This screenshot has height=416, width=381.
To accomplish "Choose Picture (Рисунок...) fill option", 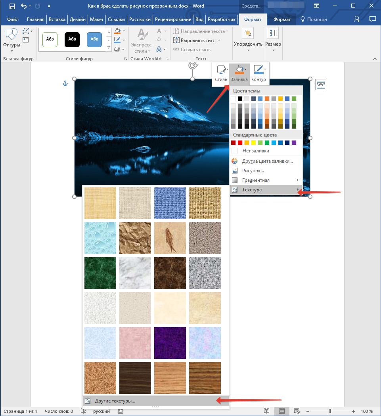I will pyautogui.click(x=253, y=171).
